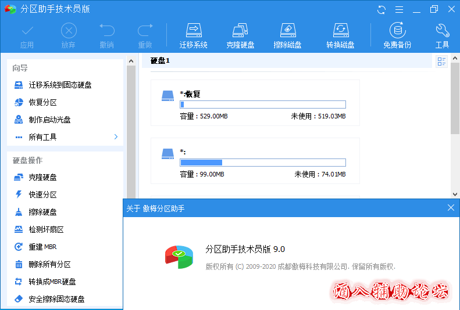Select 迁移系统到固态硬盘 in the wizard panel
The image size is (460, 310).
coord(60,85)
